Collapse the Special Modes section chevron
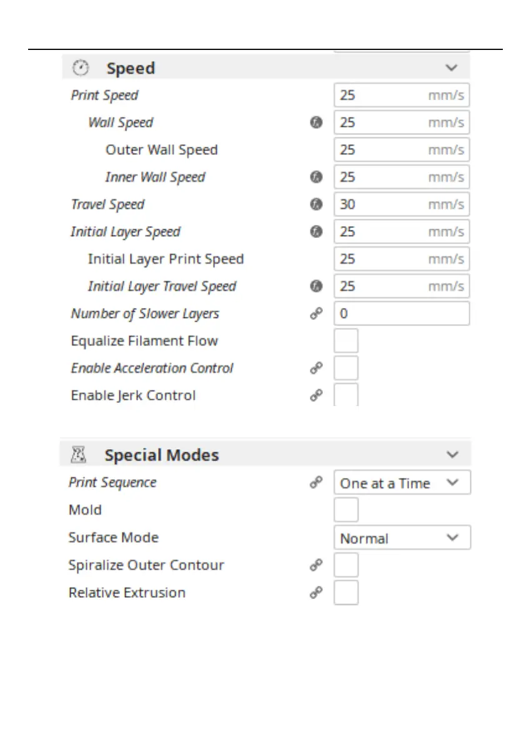The height and width of the screenshot is (744, 531). point(453,455)
